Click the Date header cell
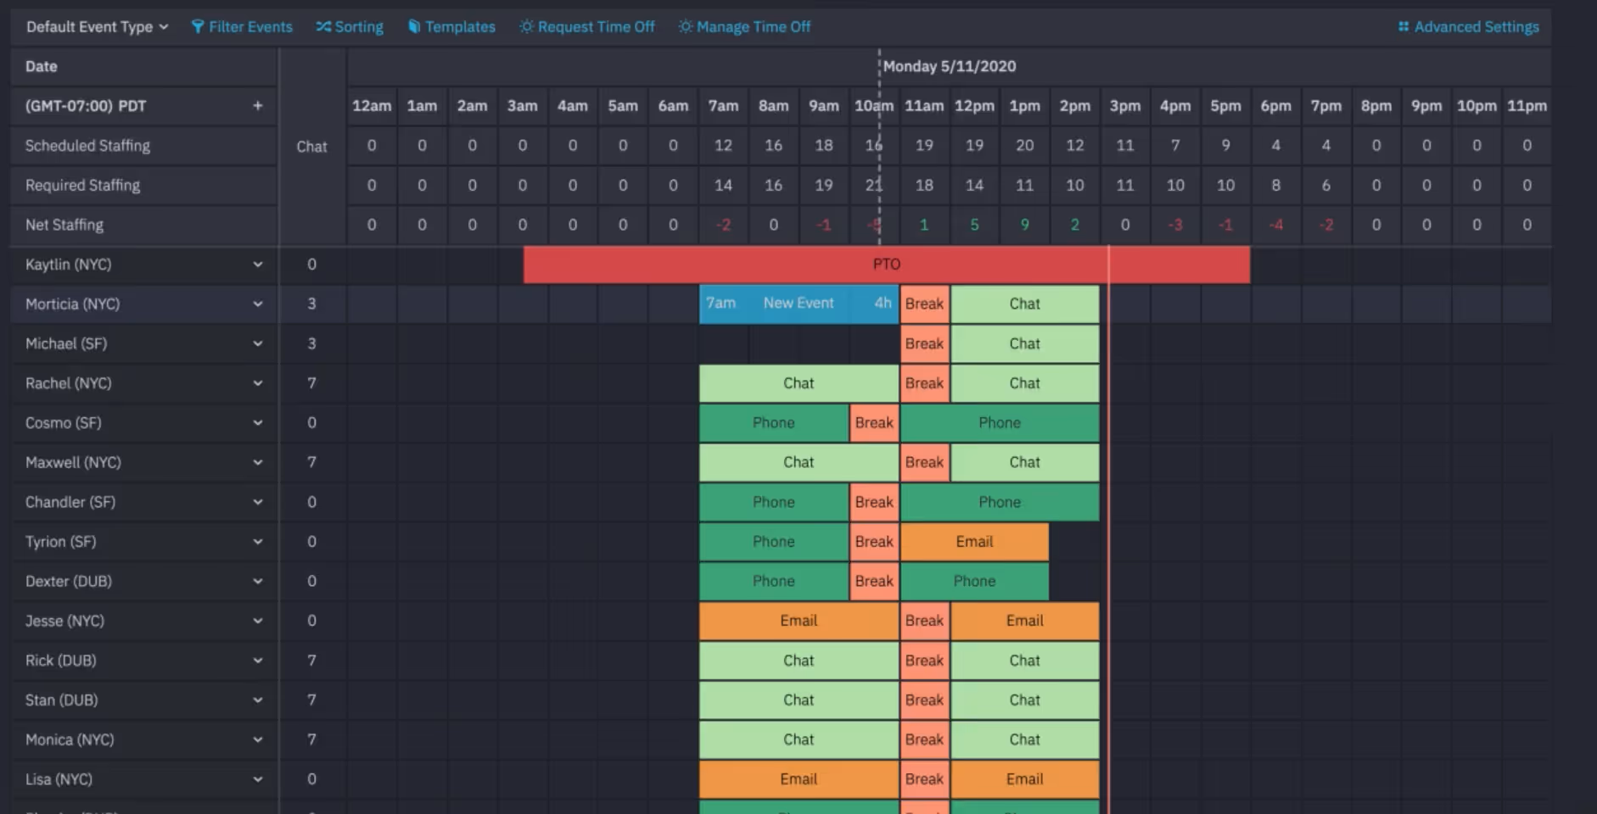1597x814 pixels. [144, 66]
